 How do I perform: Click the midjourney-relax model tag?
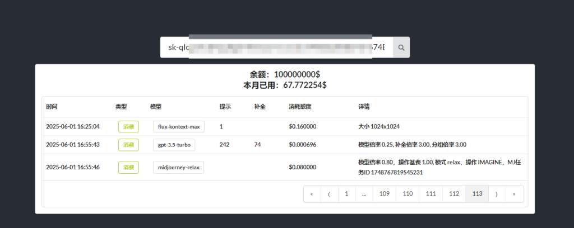tap(178, 167)
